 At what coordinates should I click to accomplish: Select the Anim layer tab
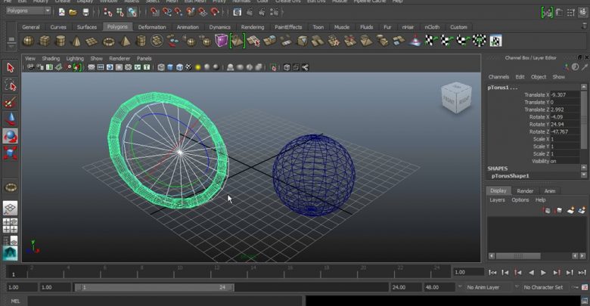click(550, 191)
